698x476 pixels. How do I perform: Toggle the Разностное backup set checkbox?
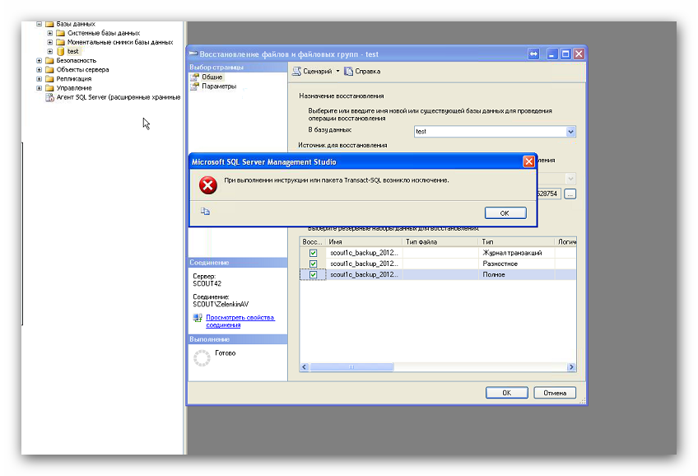click(313, 264)
